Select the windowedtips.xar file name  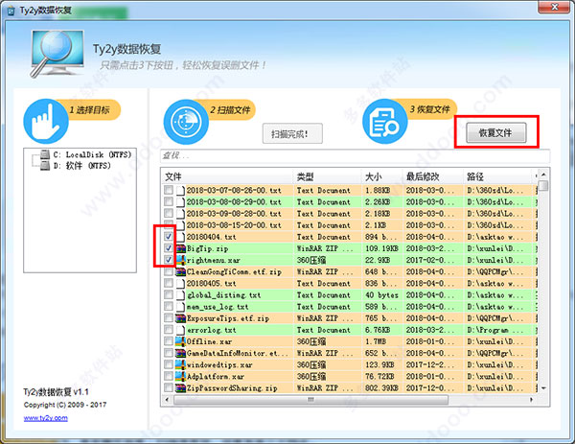[x=219, y=364]
